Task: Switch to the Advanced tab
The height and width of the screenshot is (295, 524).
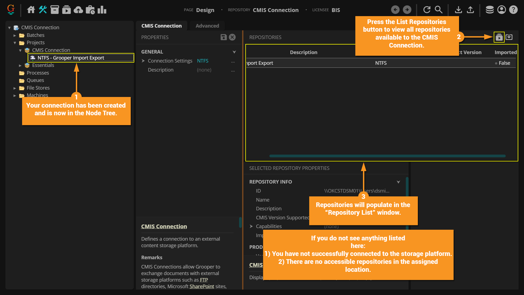Action: coord(207,26)
